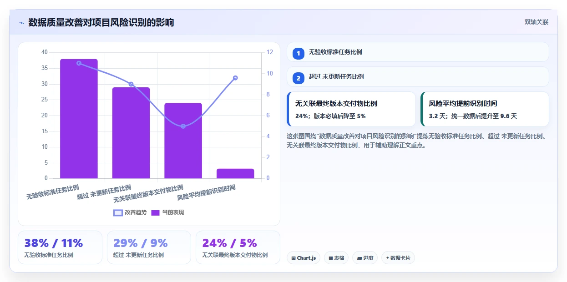The width and height of the screenshot is (567, 282).
Task: Select the 24% / 5% stat card
Action: click(238, 247)
